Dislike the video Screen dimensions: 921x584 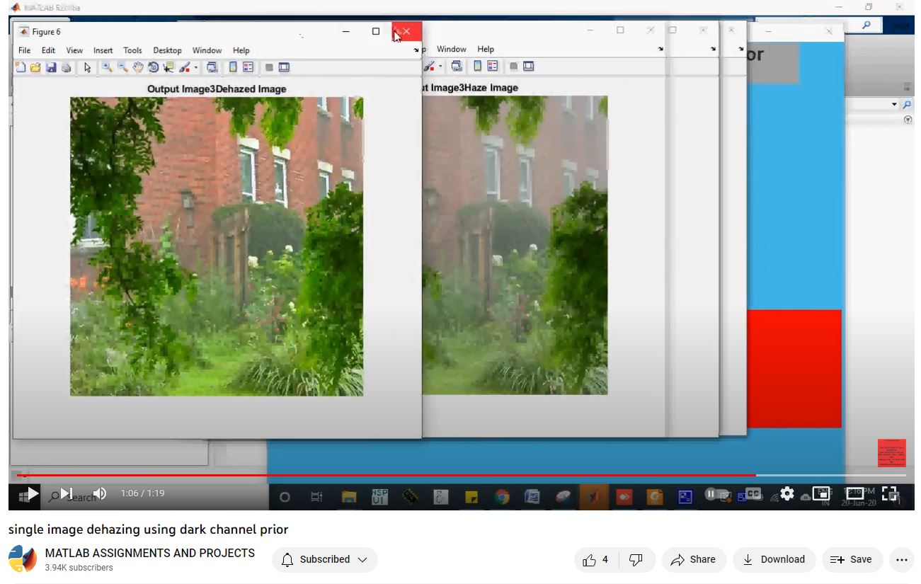click(x=636, y=559)
